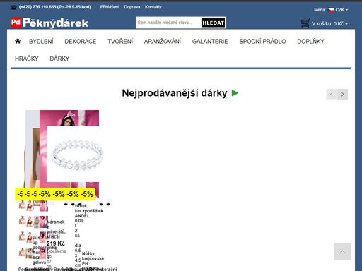
Task: Jump back to top with arrow button
Action: click(x=342, y=252)
